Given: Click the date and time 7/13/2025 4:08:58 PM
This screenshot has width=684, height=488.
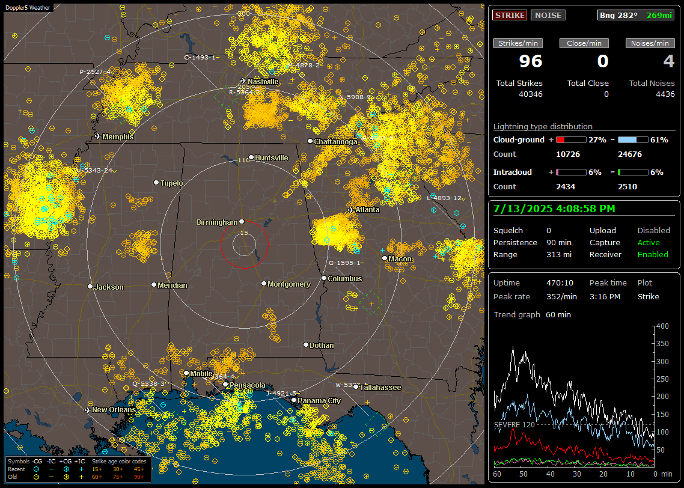Looking at the screenshot, I should [554, 209].
